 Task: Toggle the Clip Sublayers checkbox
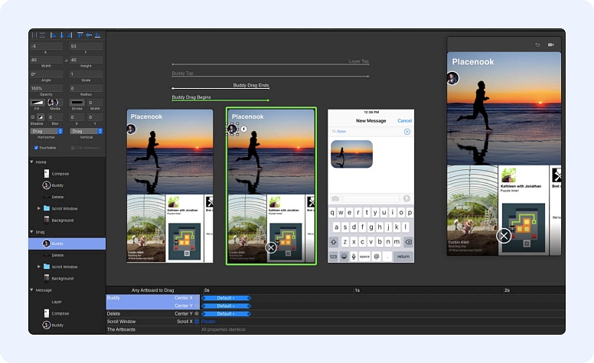(73, 147)
